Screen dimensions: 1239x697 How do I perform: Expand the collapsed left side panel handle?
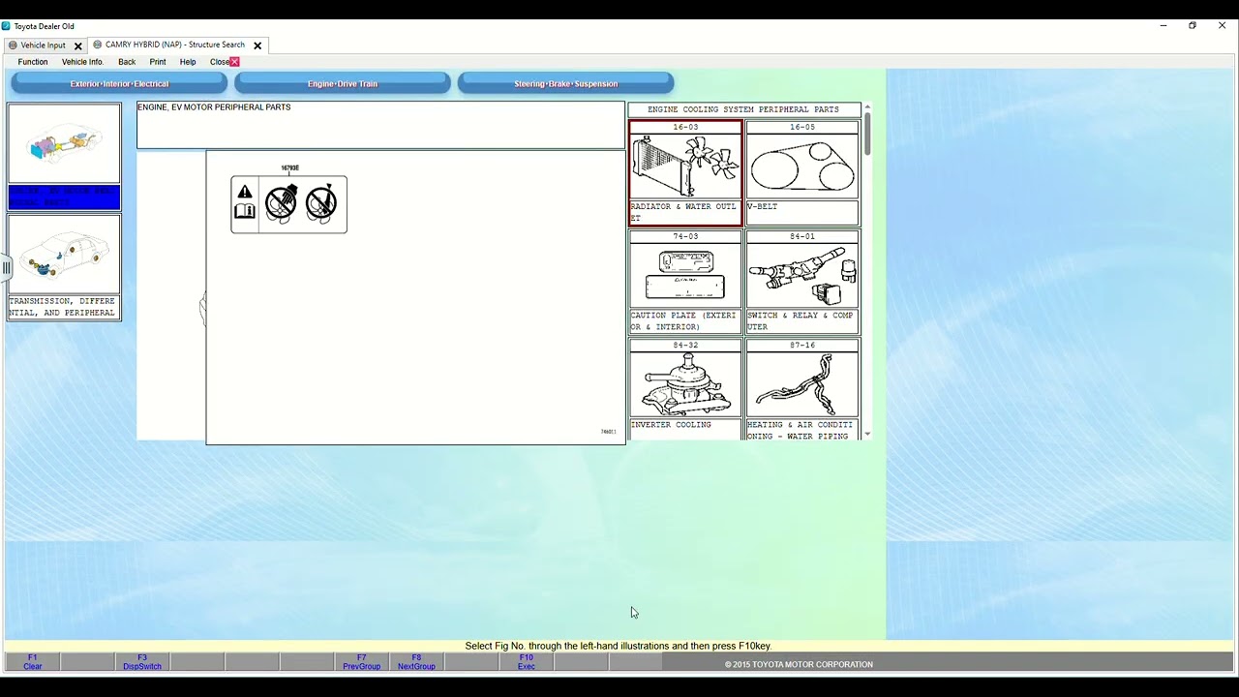(x=6, y=266)
